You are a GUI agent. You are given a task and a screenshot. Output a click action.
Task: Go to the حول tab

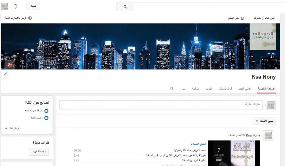(183, 89)
